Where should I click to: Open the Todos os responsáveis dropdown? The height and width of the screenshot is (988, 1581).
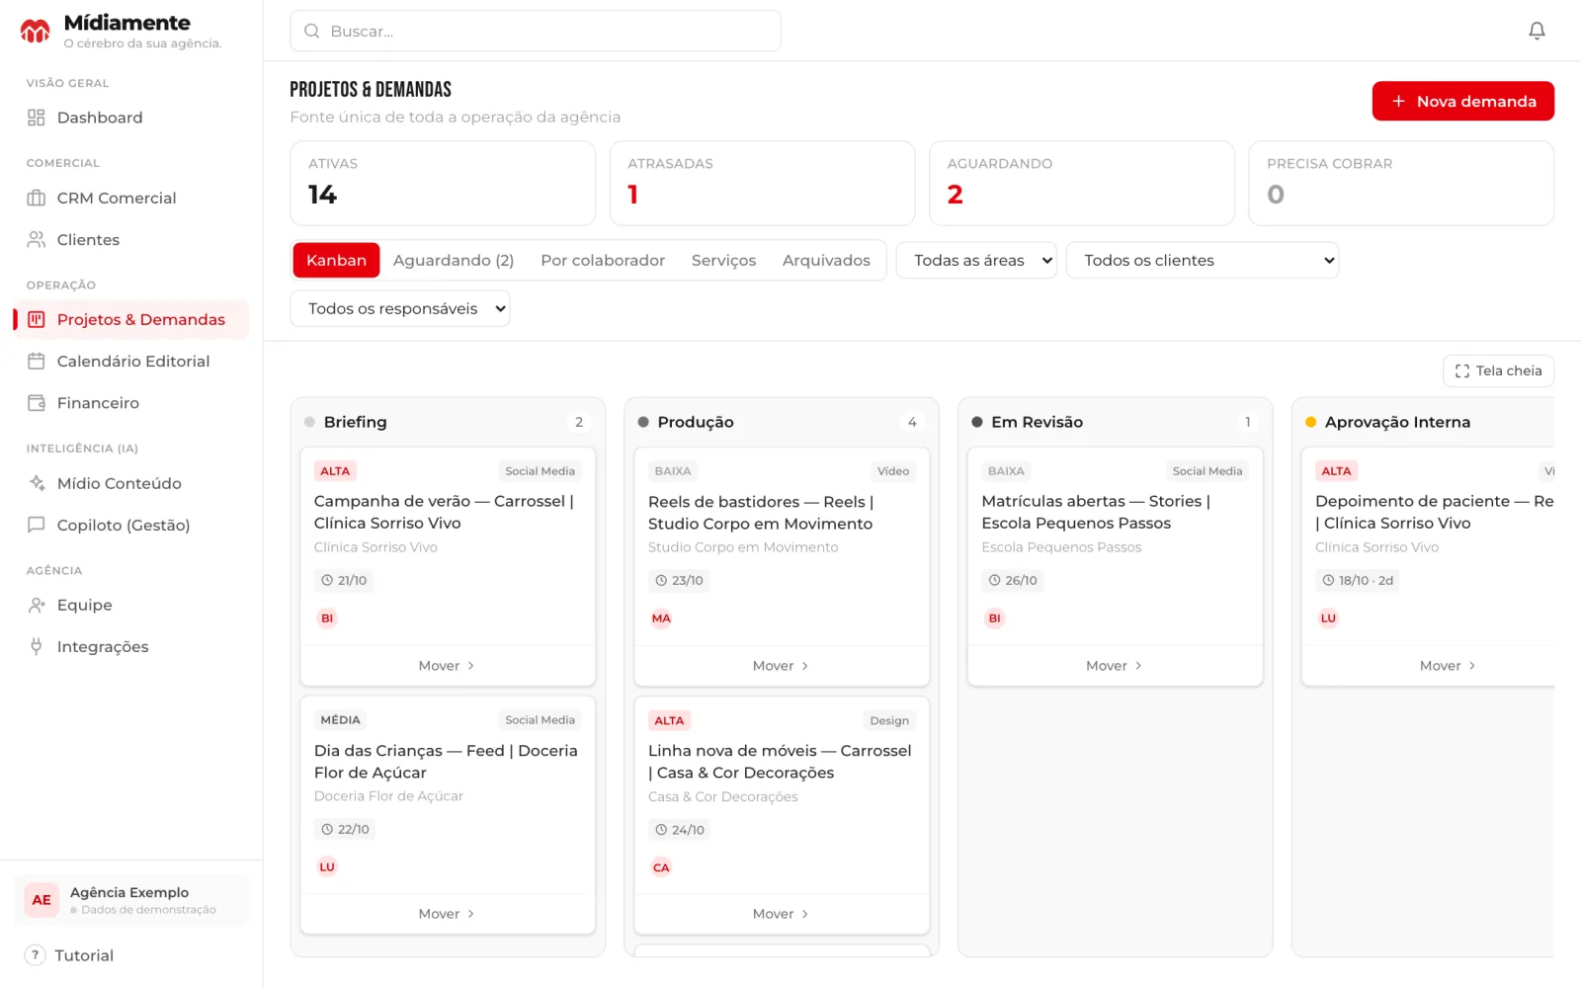point(400,308)
